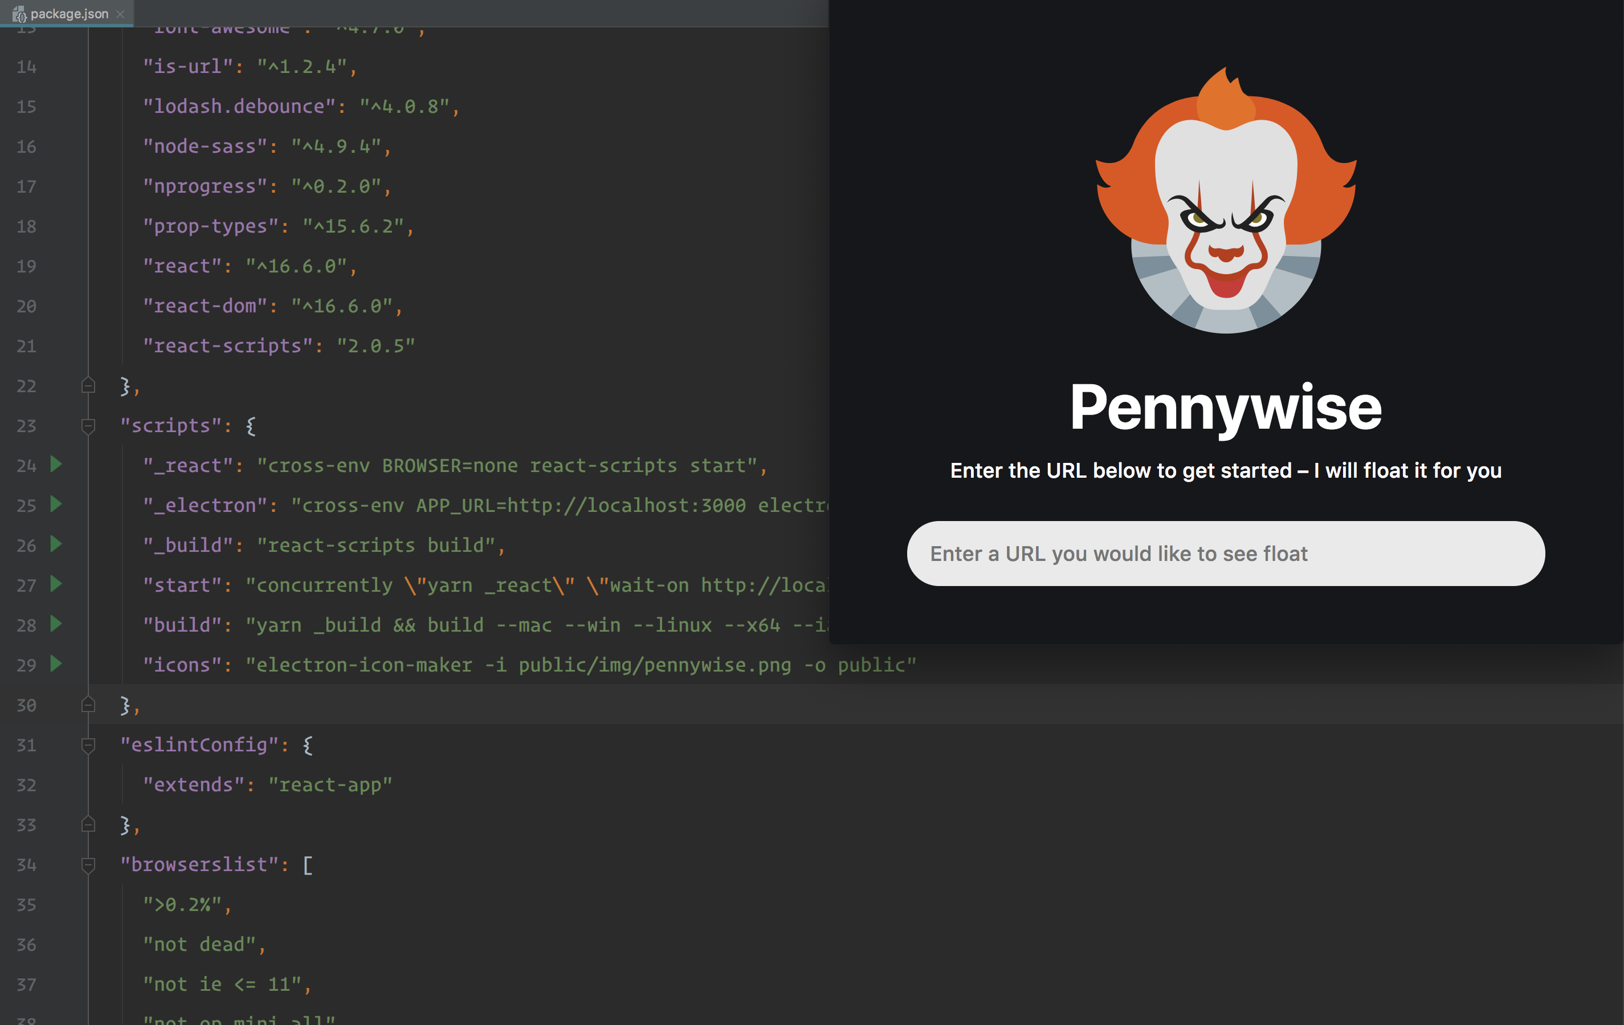Click line number 31 in gutter
Viewport: 1624px width, 1025px height.
[26, 745]
